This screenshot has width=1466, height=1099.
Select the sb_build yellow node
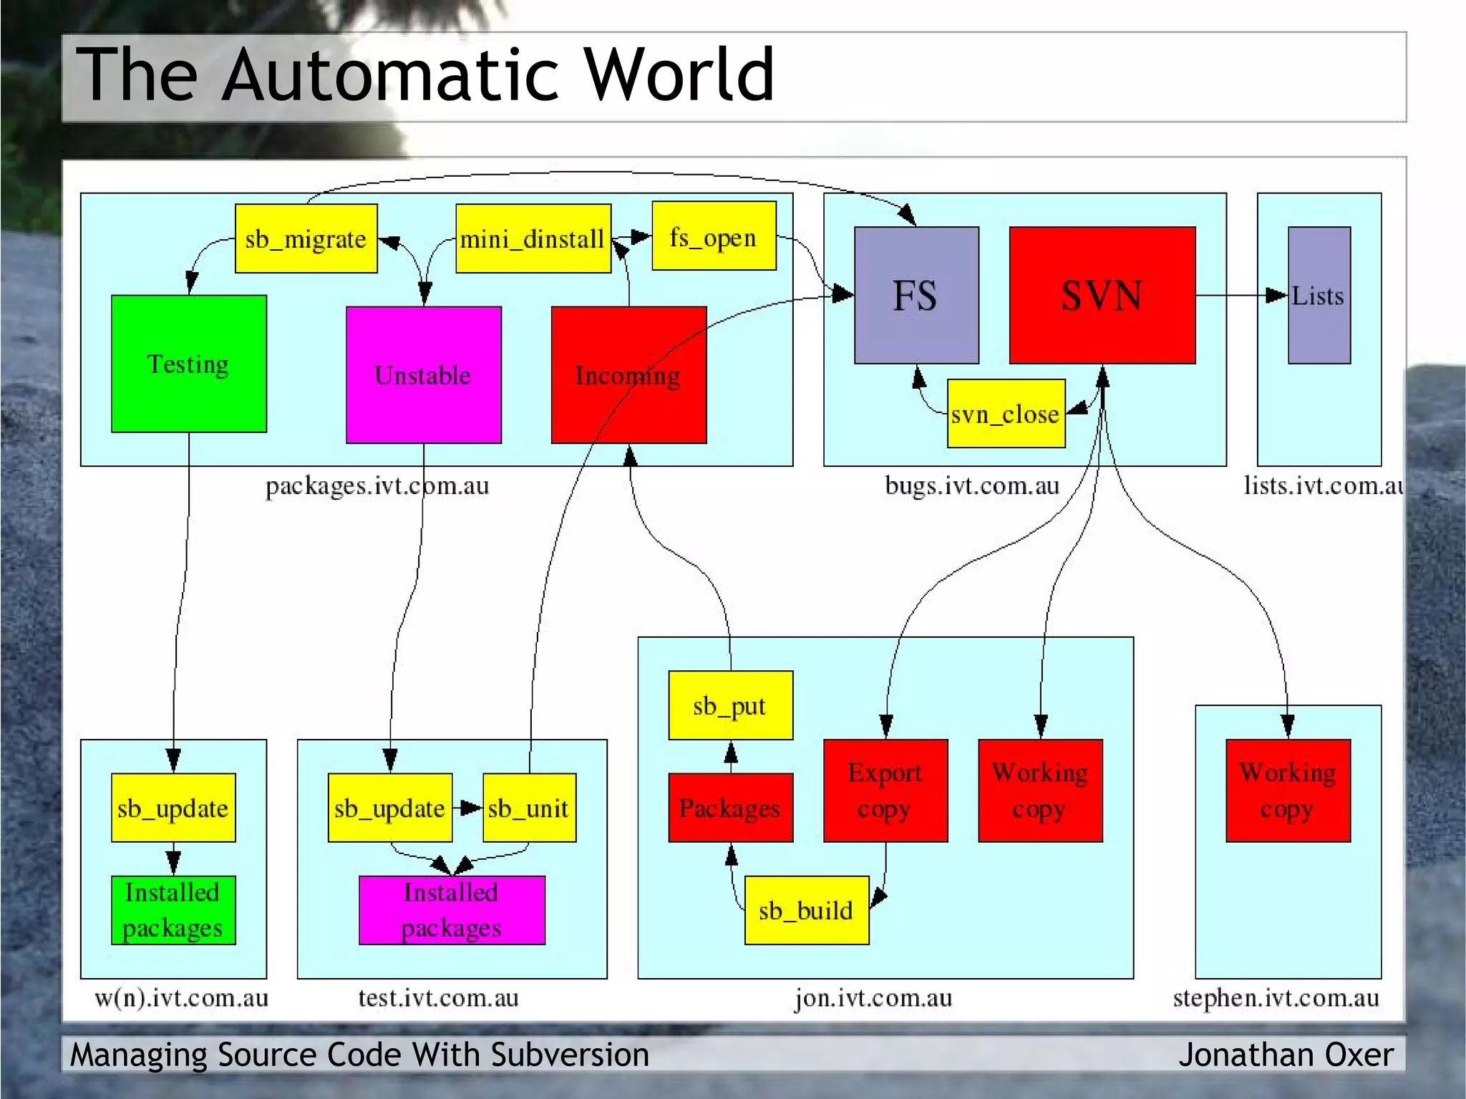[x=806, y=910]
